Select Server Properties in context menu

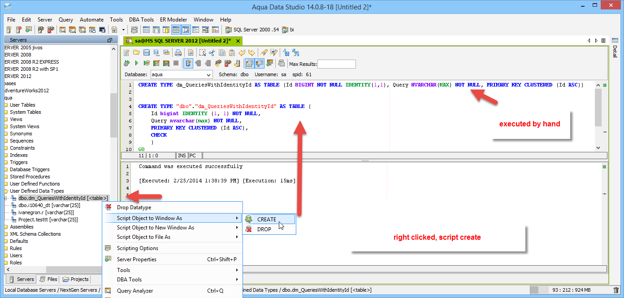click(173, 259)
